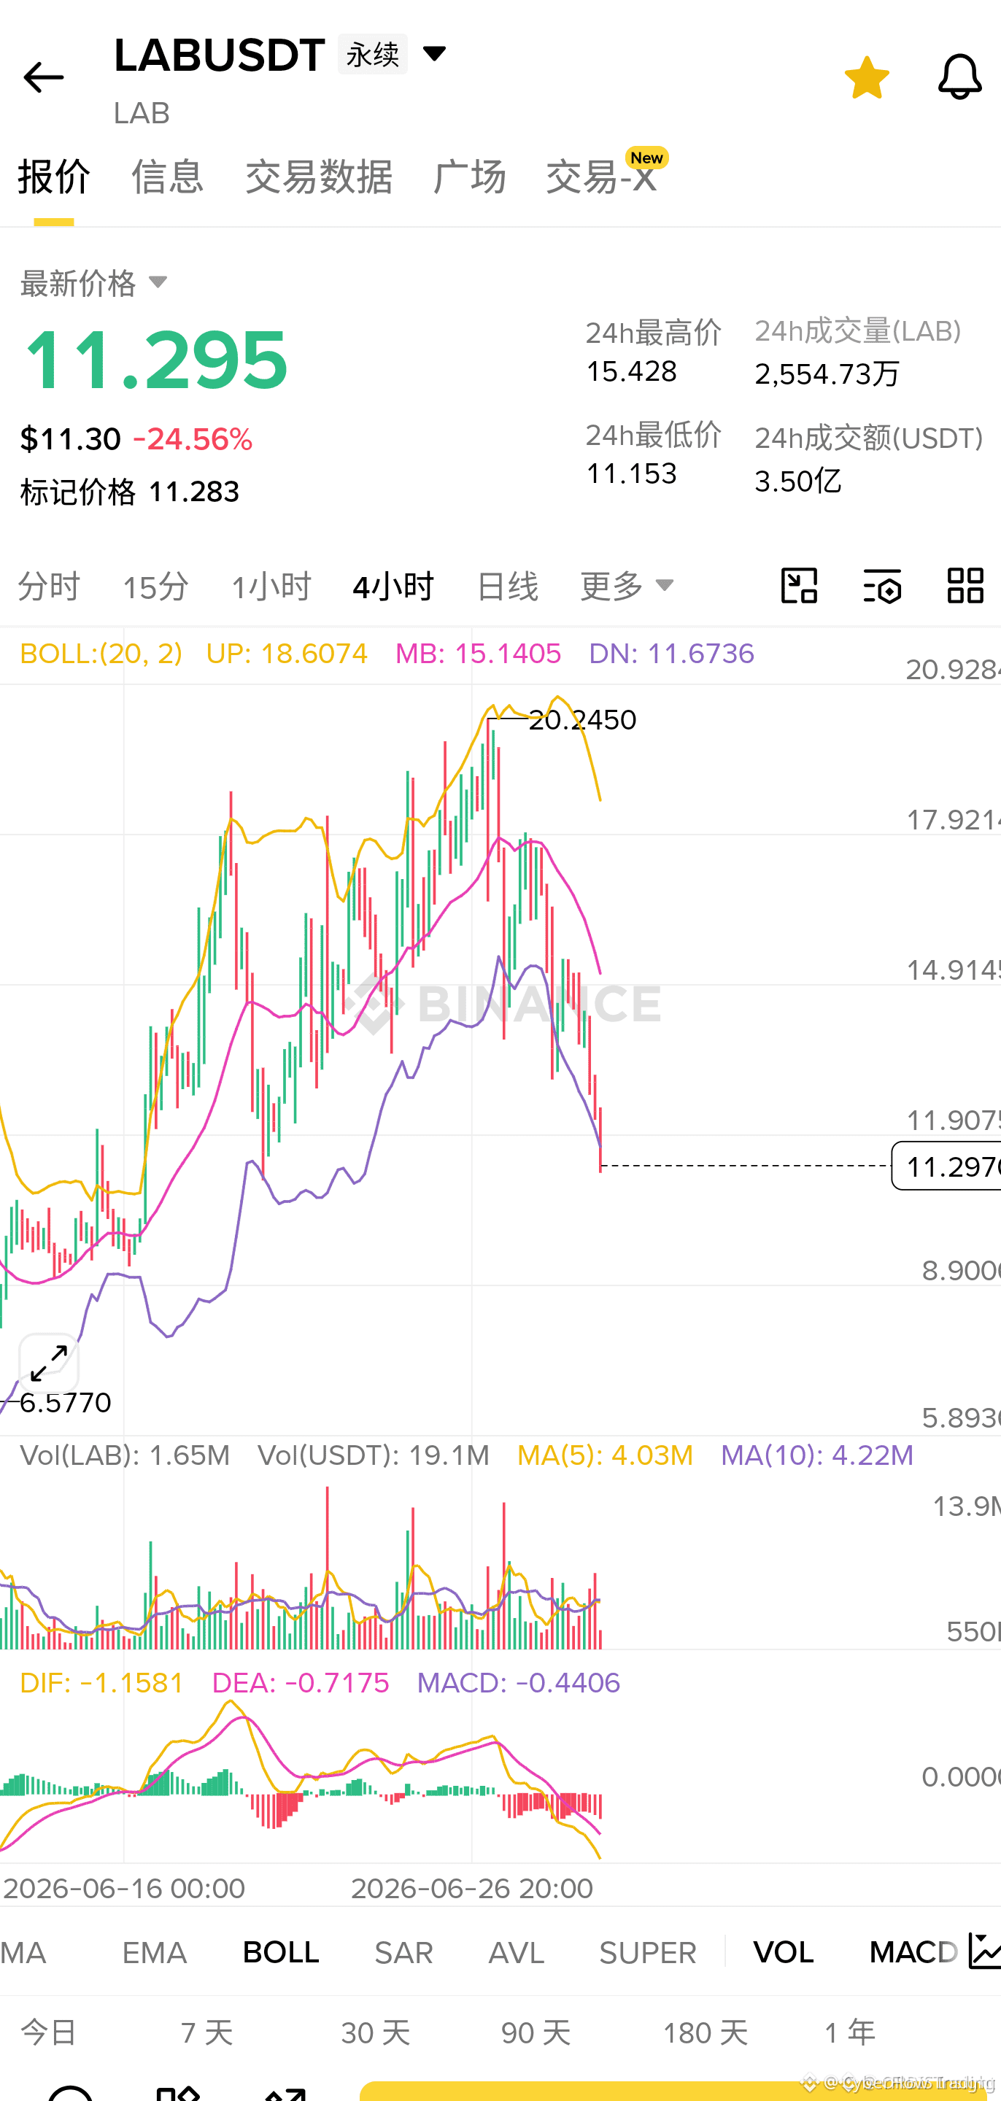Open indicator chart settings icon beside MACD

pos(985,1951)
